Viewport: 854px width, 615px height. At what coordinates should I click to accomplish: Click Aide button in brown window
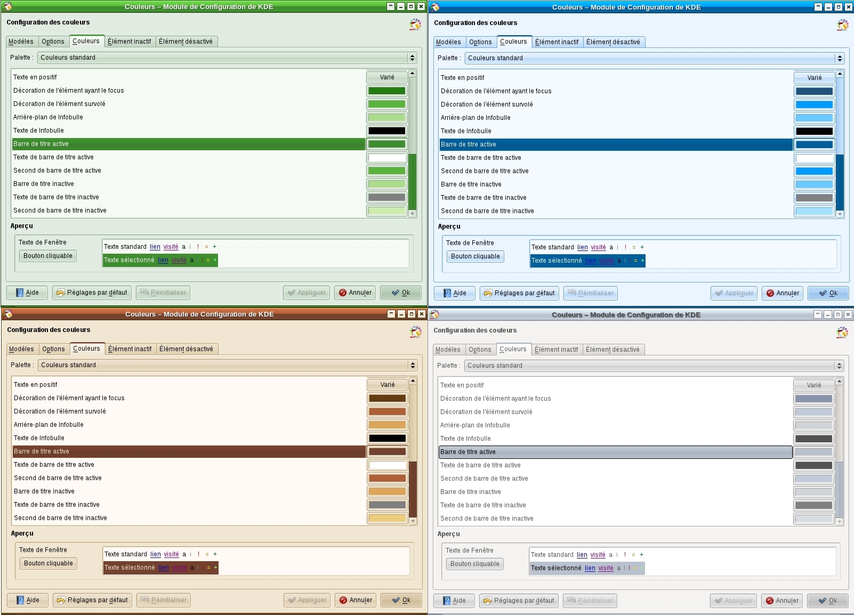(28, 600)
